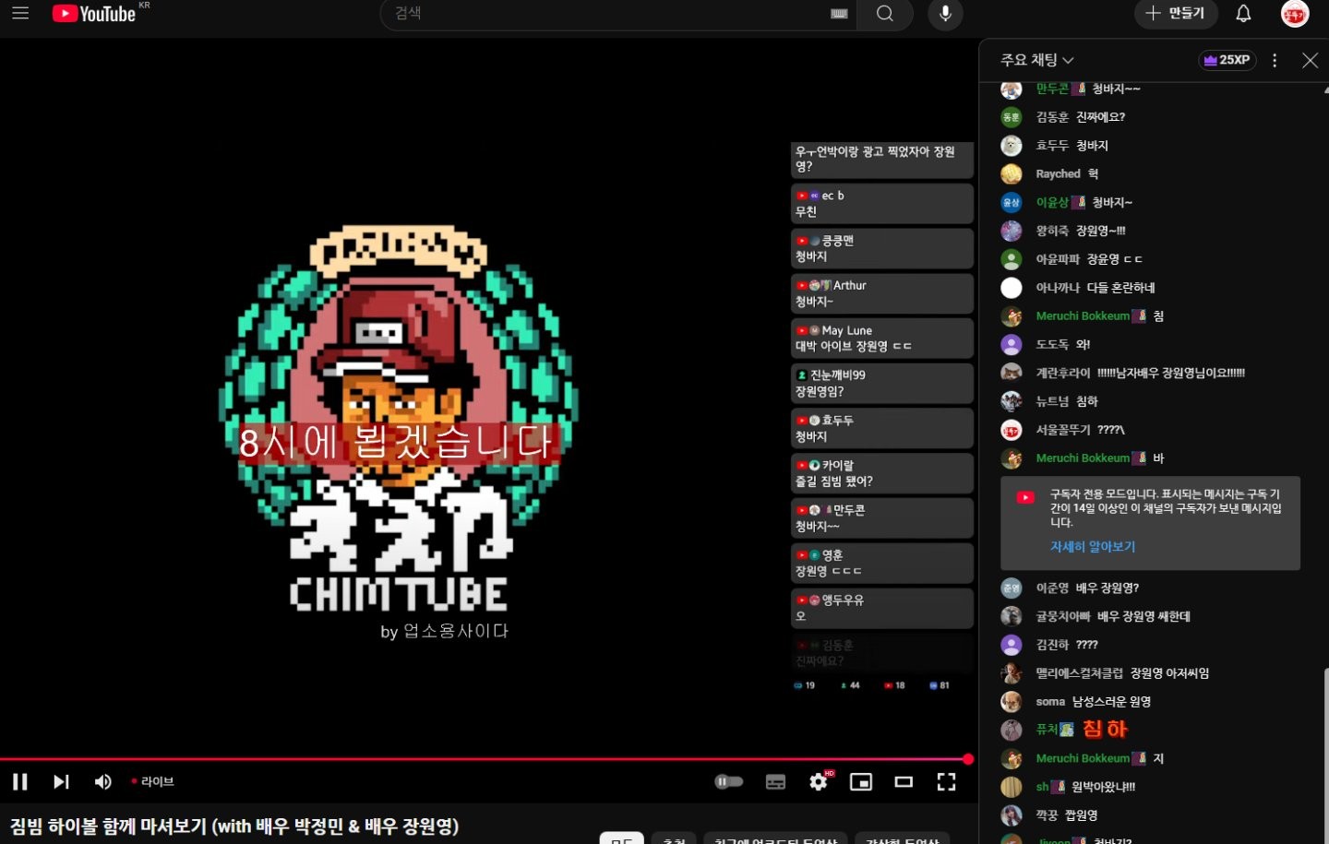Skip to the next video
The width and height of the screenshot is (1329, 844).
[61, 782]
